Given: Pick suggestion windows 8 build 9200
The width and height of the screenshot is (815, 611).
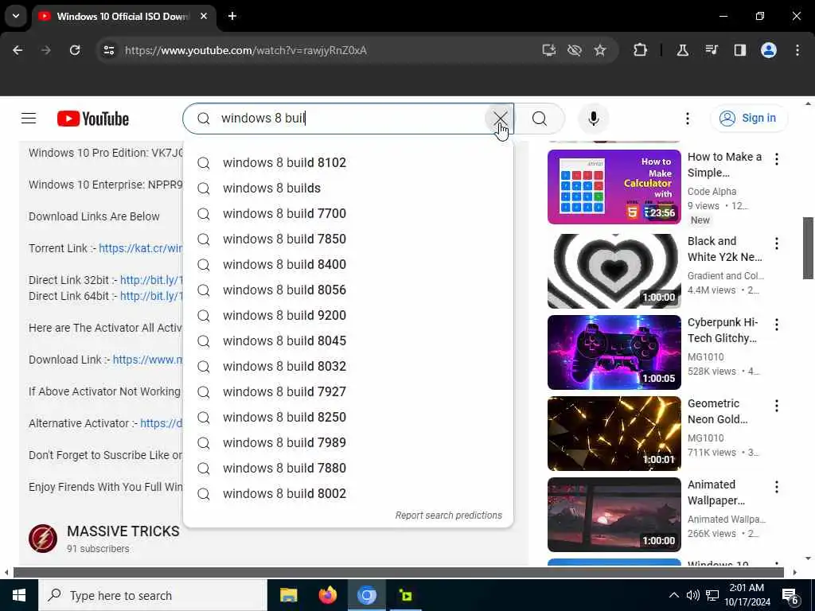Looking at the screenshot, I should pos(349,315).
